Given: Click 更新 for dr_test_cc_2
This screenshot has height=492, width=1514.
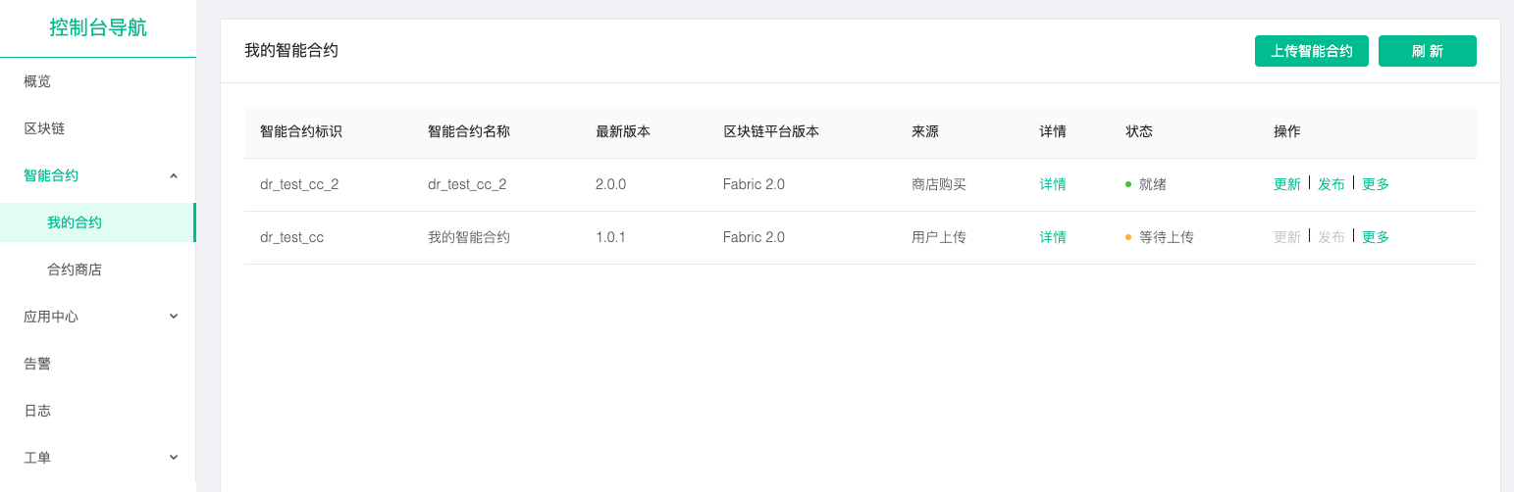Looking at the screenshot, I should [x=1287, y=184].
